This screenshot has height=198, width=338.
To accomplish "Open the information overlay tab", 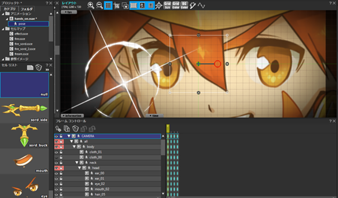I will (72, 116).
